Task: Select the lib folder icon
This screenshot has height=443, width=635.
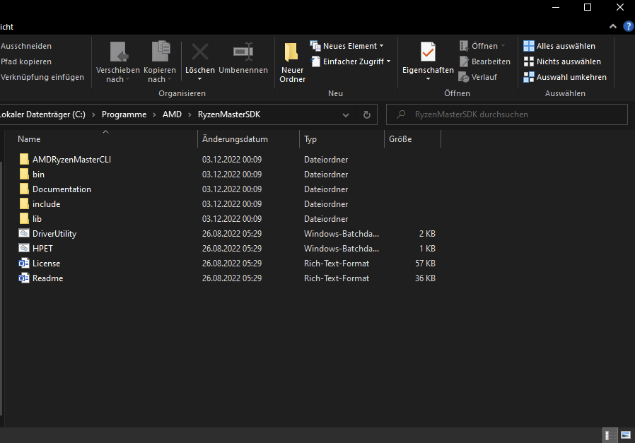Action: tap(24, 219)
